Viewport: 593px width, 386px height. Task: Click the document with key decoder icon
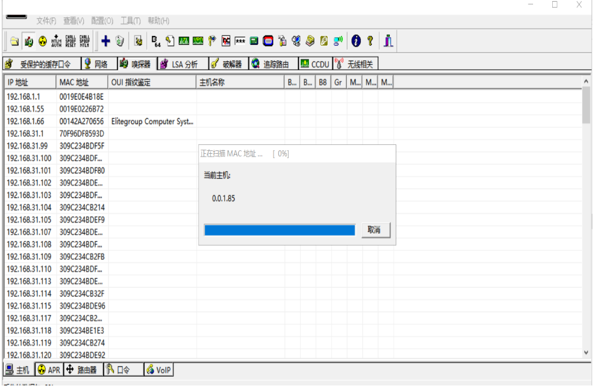(170, 41)
